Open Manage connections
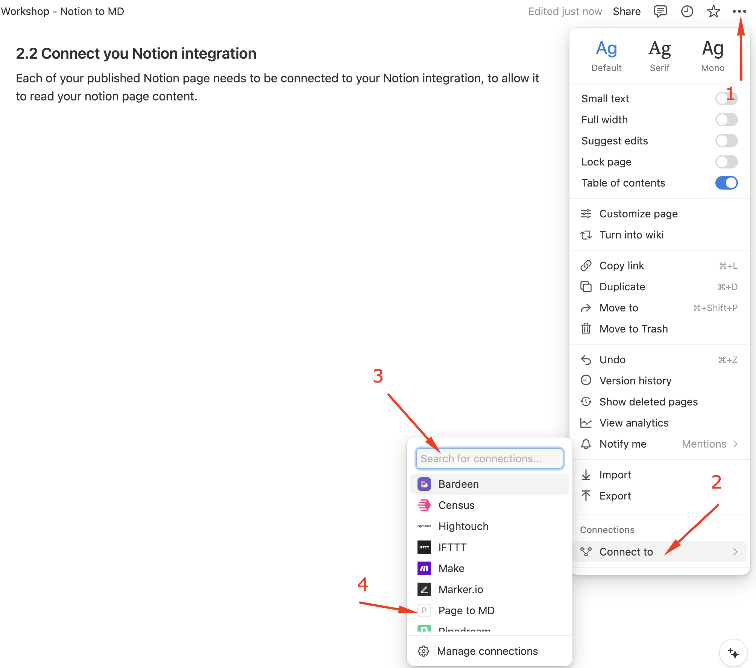This screenshot has width=756, height=668. tap(487, 651)
